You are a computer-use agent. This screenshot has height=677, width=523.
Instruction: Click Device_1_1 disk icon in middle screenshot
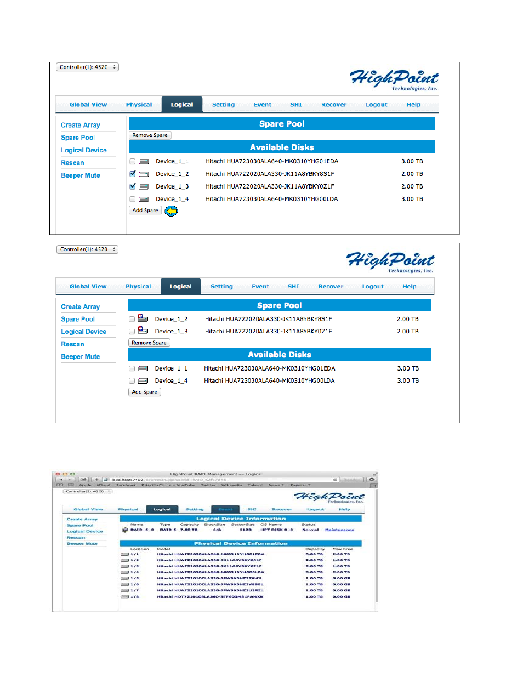(144, 369)
